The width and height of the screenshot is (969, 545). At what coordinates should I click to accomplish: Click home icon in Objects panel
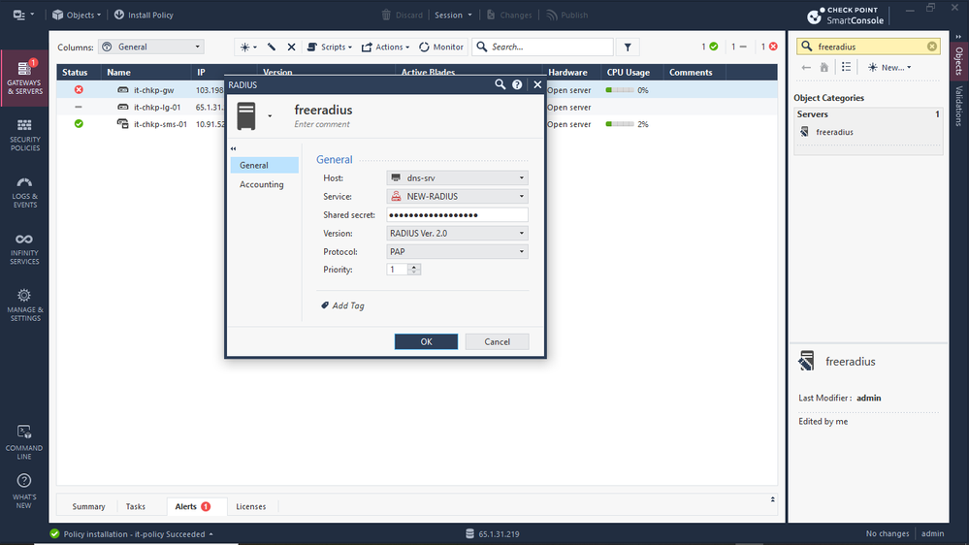pos(824,67)
